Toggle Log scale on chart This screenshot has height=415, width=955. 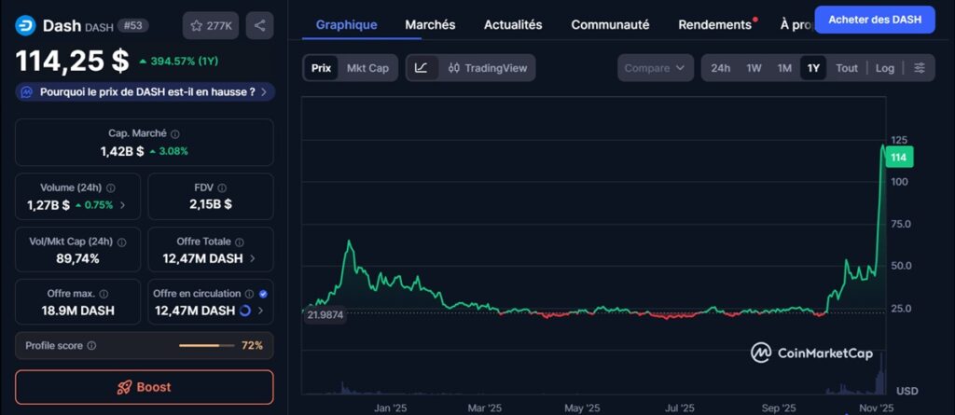(885, 68)
